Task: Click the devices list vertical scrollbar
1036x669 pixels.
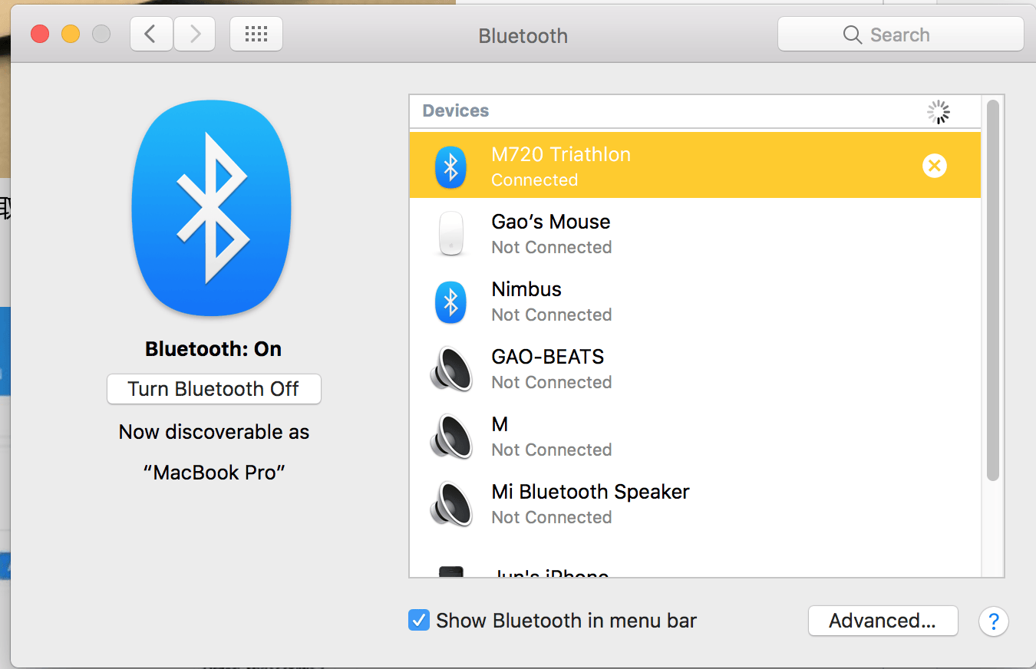Action: [x=993, y=292]
